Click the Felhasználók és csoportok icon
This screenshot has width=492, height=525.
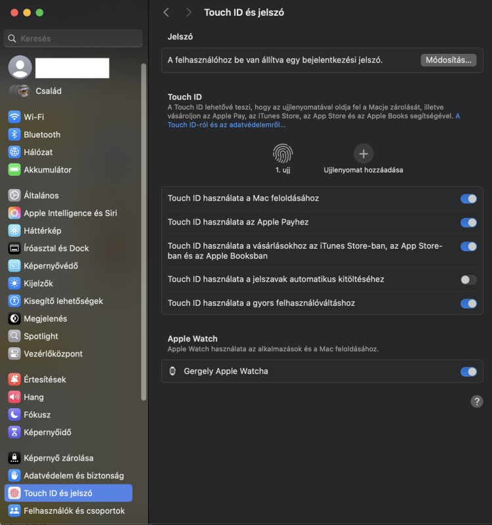[x=14, y=511]
